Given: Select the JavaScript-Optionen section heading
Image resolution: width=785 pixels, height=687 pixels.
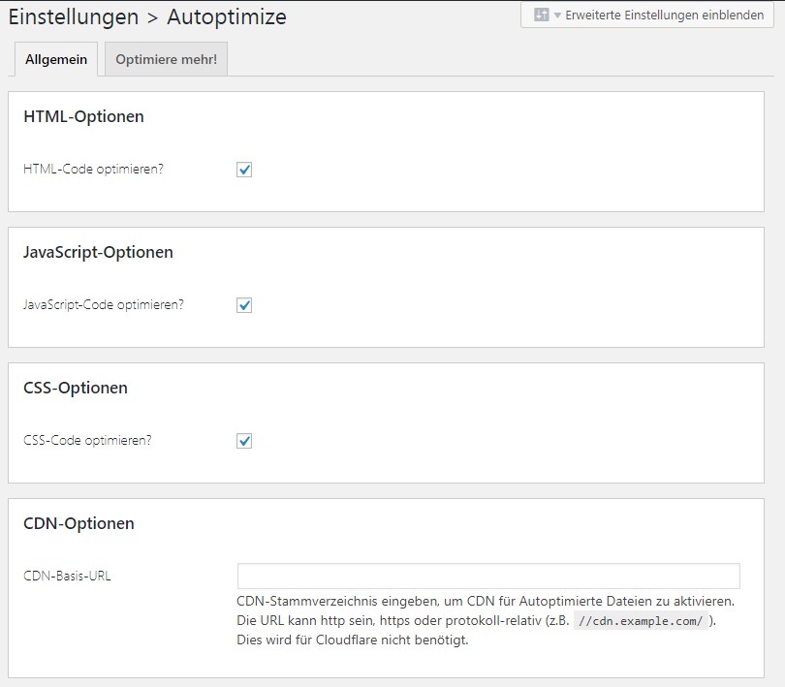Looking at the screenshot, I should click(x=98, y=252).
